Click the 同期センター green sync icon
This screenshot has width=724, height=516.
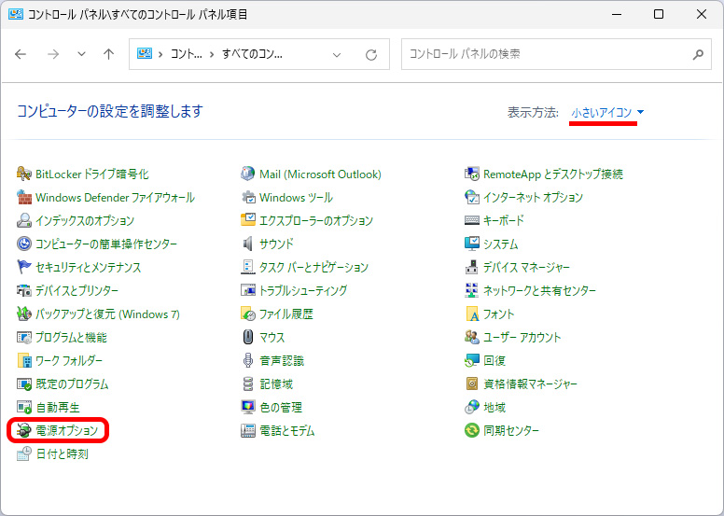tap(472, 431)
